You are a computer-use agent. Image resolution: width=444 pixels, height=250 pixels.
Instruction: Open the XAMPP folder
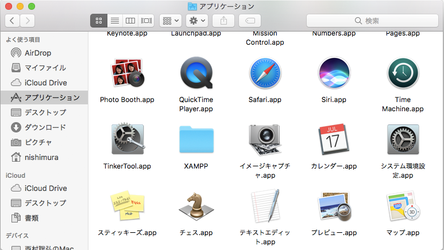click(196, 140)
